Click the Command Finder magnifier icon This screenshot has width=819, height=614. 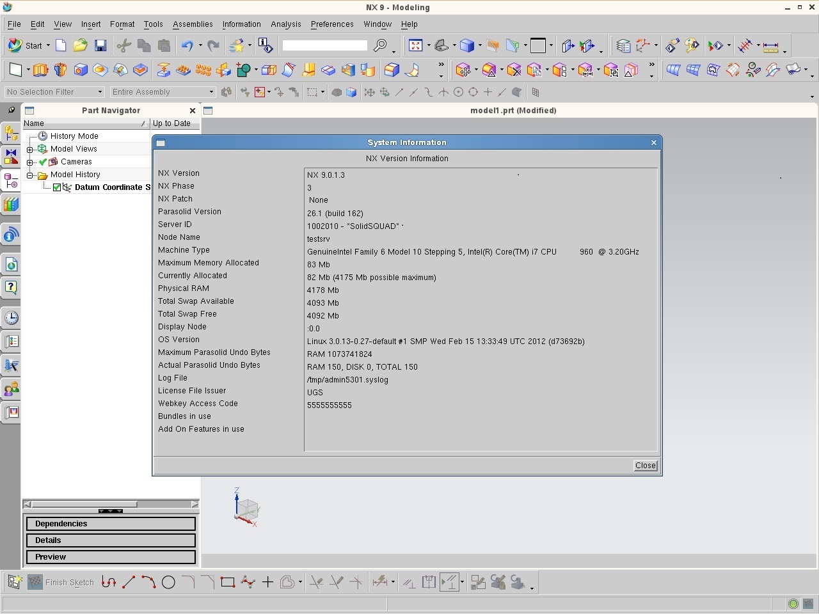[381, 45]
